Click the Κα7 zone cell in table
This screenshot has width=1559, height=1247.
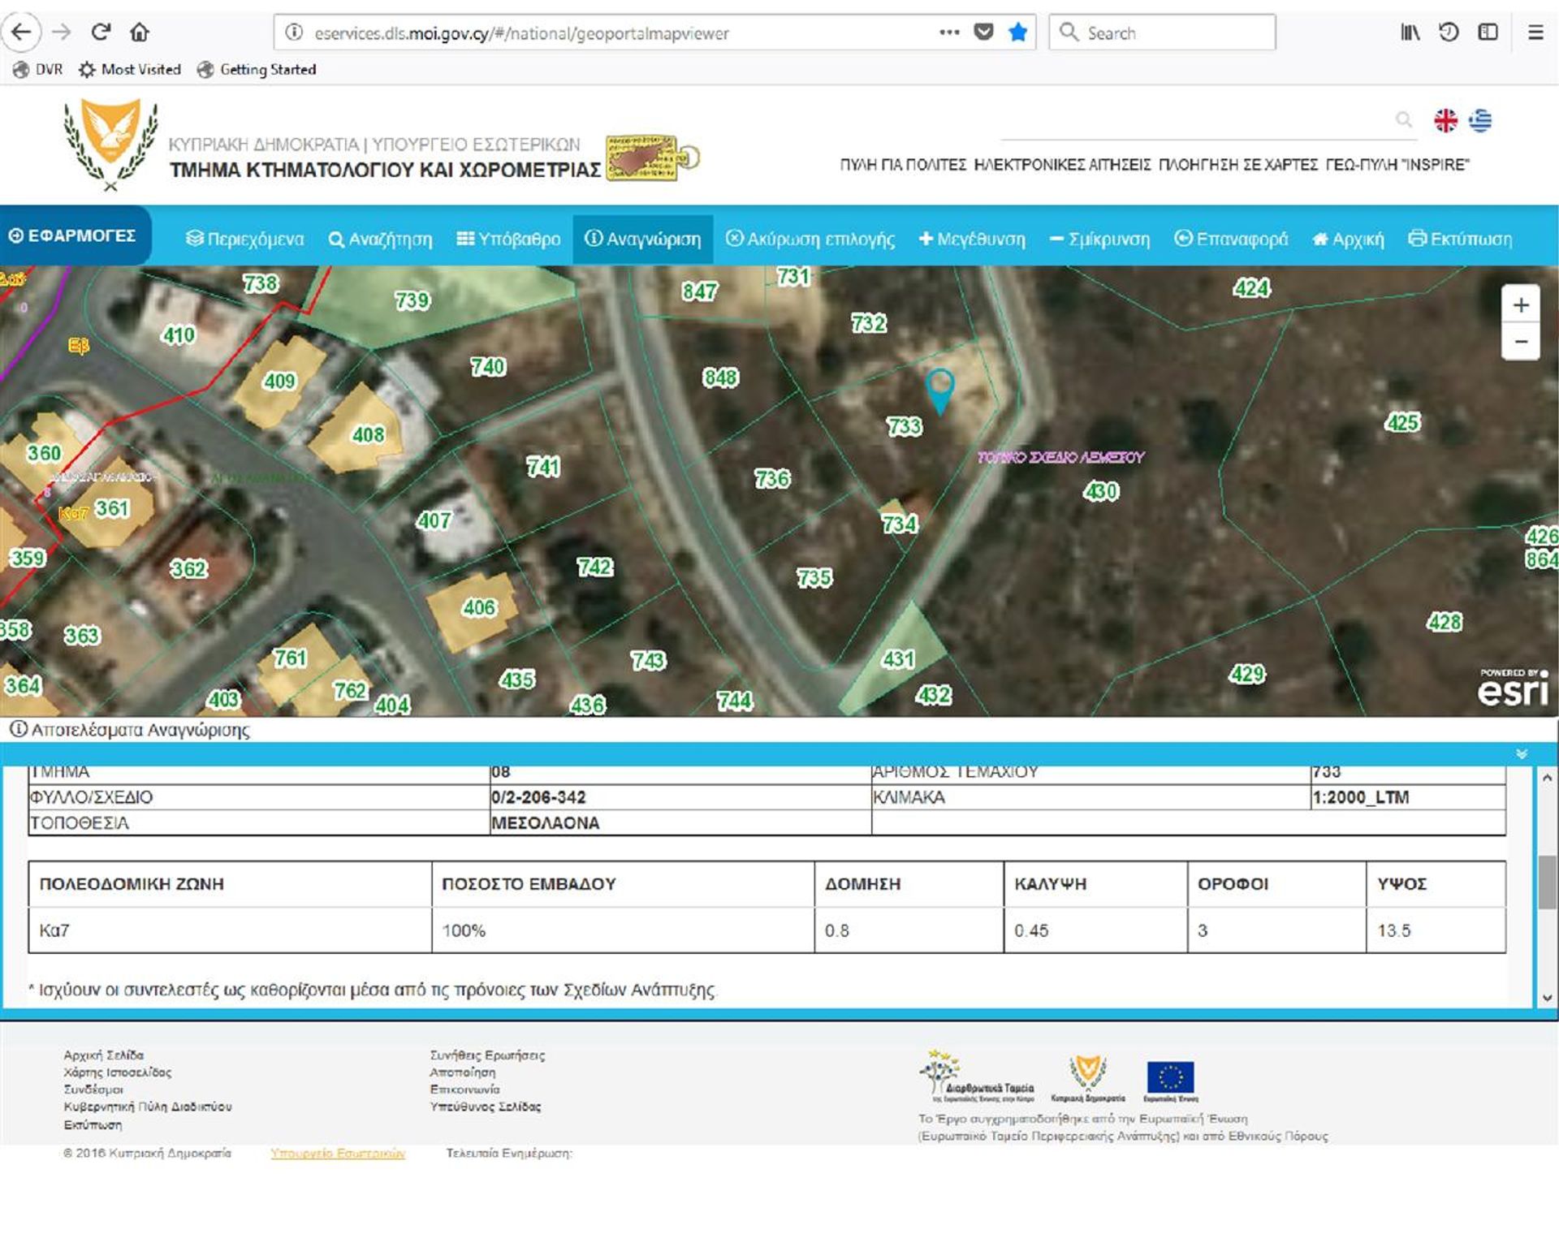tap(230, 930)
